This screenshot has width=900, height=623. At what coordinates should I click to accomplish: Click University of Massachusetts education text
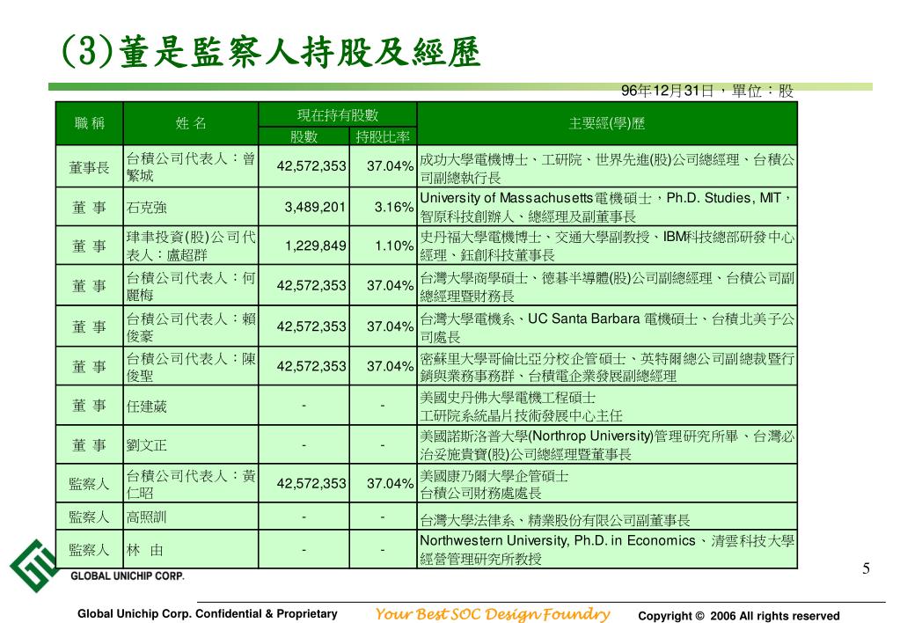(607, 208)
